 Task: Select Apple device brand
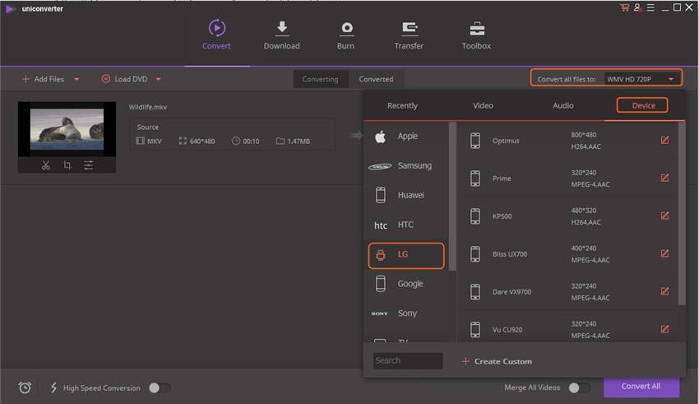(406, 136)
